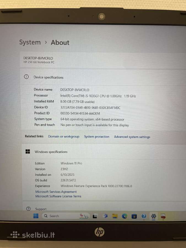
Task: Click the Related links label
Action: pos(34,136)
